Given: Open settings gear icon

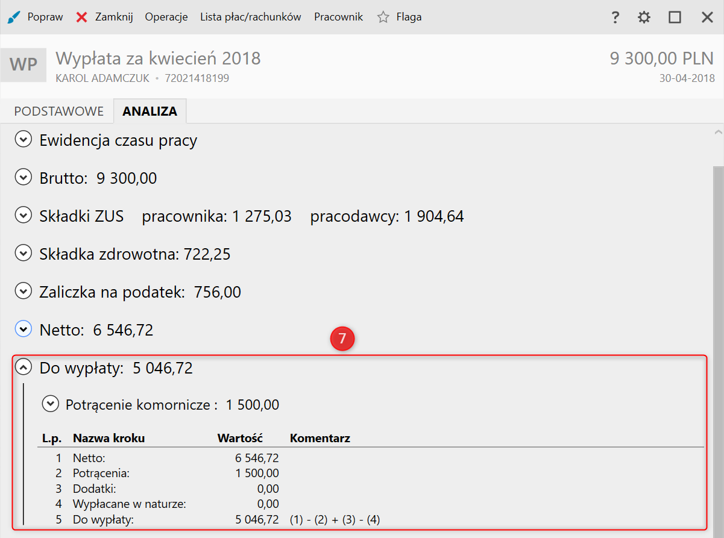Looking at the screenshot, I should click(x=644, y=17).
